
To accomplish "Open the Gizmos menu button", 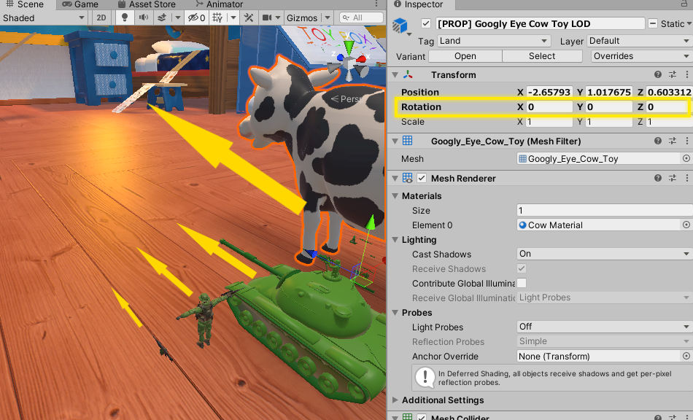I will click(302, 18).
